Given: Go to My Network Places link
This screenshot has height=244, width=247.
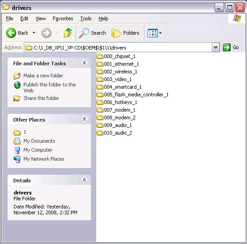Looking at the screenshot, I should pos(44,159).
